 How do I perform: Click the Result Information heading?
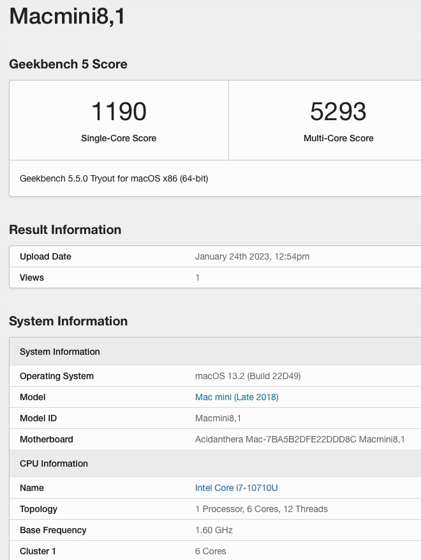coord(65,229)
